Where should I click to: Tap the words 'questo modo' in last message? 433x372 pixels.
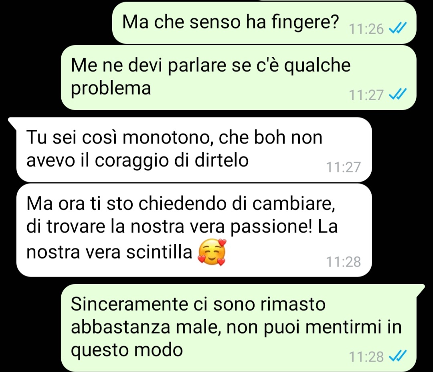point(127,350)
